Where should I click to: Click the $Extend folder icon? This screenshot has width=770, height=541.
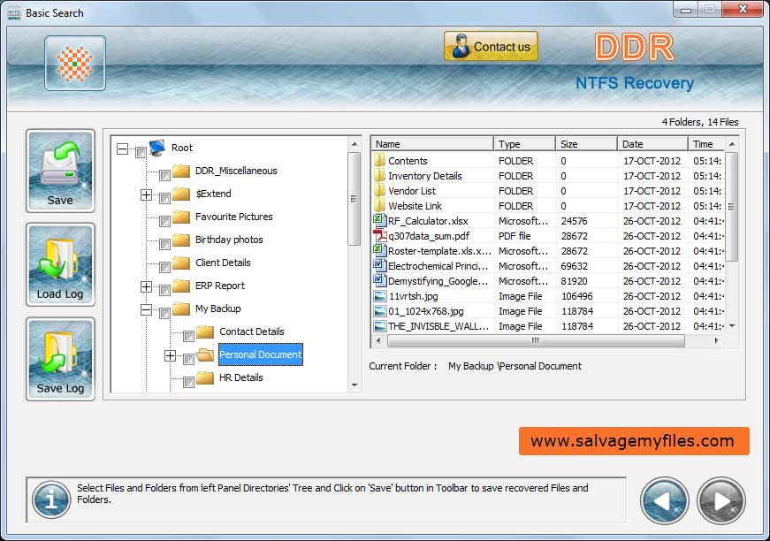pyautogui.click(x=181, y=194)
